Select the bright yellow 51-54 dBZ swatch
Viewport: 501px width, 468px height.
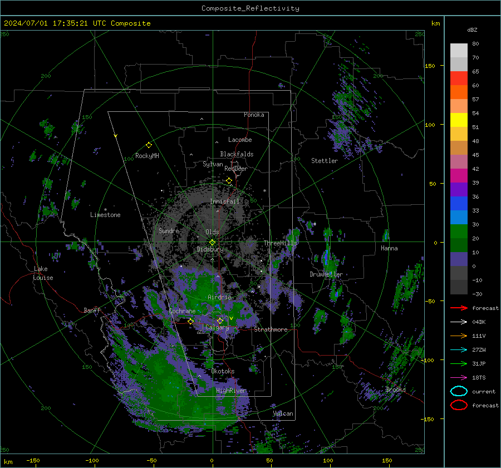click(x=459, y=120)
